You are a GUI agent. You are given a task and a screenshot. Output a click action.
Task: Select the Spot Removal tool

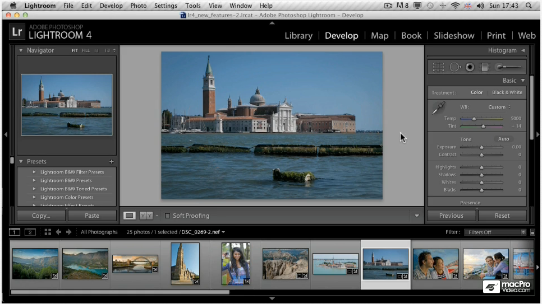(455, 67)
